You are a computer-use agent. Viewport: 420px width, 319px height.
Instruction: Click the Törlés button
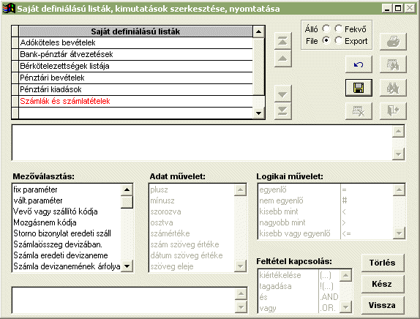coord(383,263)
